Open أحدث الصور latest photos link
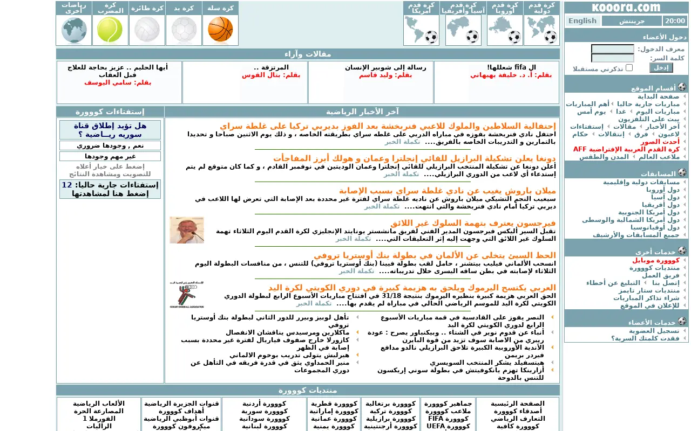691x431 pixels. pyautogui.click(x=660, y=142)
